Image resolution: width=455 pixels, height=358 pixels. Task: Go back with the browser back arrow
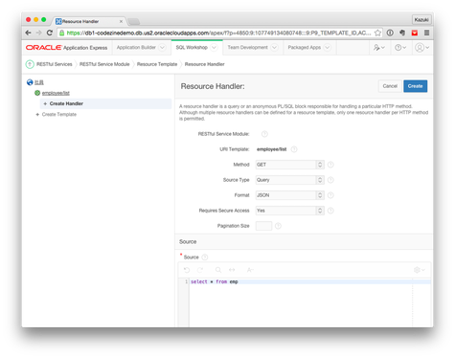tap(28, 33)
